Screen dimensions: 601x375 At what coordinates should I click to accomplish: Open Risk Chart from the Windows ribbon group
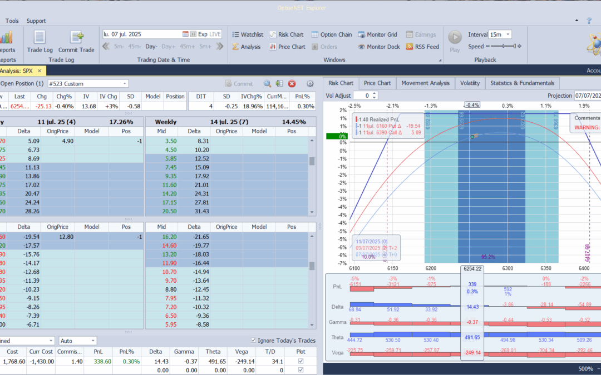287,34
